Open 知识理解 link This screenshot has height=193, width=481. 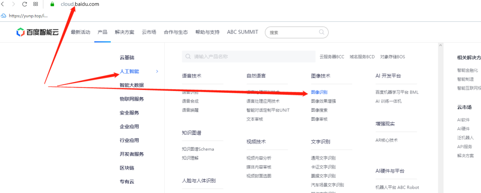pyautogui.click(x=190, y=158)
